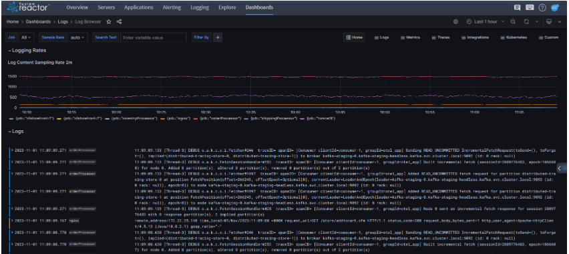Open the Custom dashboard list

pos(548,37)
